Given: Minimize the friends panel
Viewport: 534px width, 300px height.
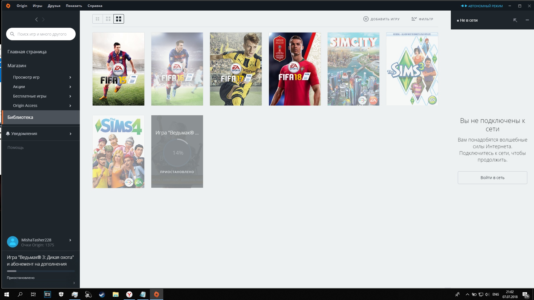Looking at the screenshot, I should click(527, 20).
